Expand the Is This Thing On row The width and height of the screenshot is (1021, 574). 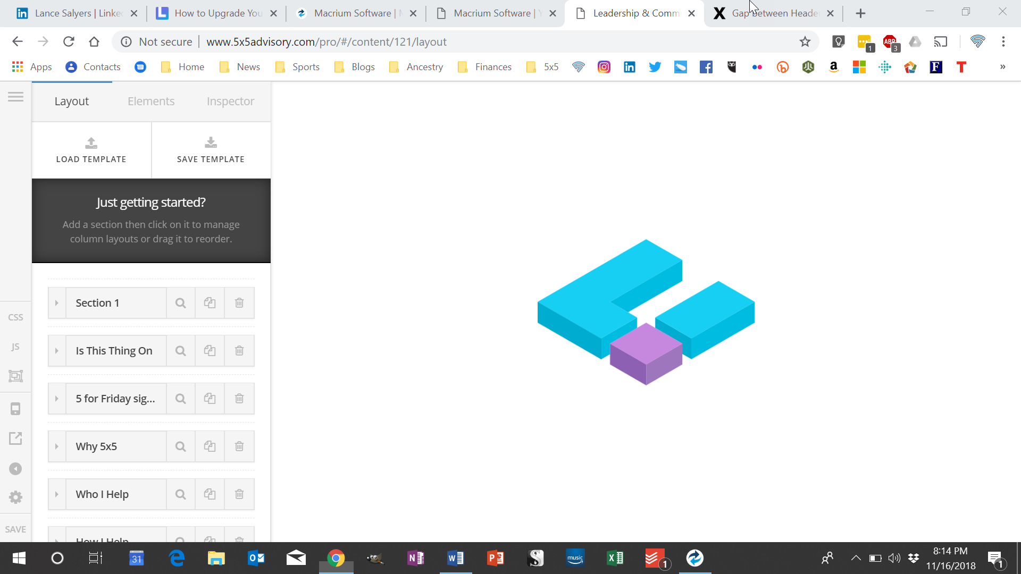[x=57, y=351]
